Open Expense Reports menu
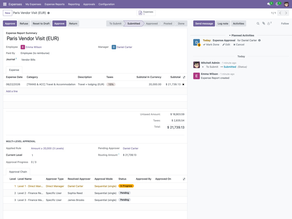Screen dimensions: 292x219 [55, 4]
